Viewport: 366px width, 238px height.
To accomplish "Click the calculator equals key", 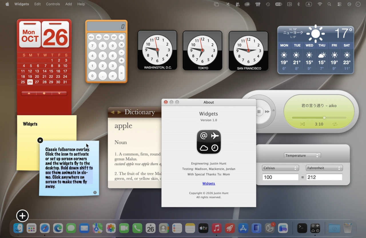I will [122, 73].
